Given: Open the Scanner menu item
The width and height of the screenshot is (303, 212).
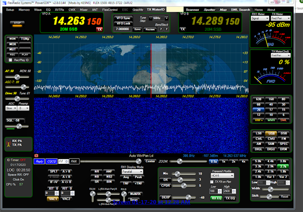Looking at the screenshot, I should 193,9.
